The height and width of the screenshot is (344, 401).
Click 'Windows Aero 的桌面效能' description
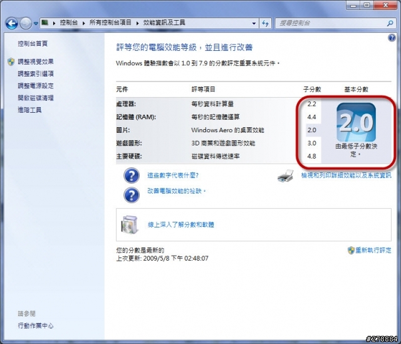[x=227, y=130]
